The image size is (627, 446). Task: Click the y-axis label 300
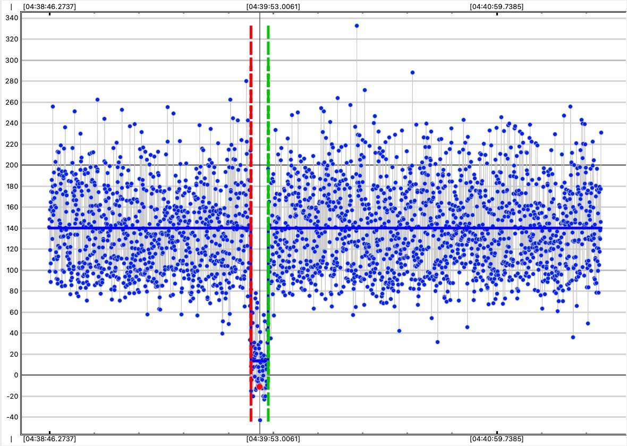tap(12, 60)
